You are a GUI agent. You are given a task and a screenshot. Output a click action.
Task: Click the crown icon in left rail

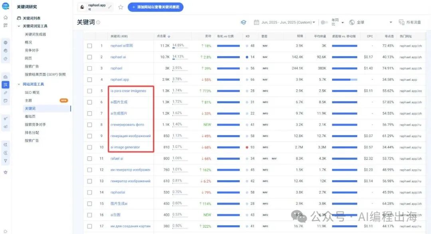coord(6,172)
